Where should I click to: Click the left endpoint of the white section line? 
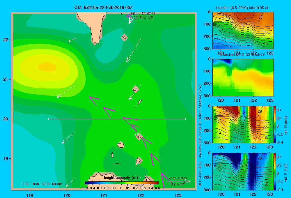[x=48, y=119]
